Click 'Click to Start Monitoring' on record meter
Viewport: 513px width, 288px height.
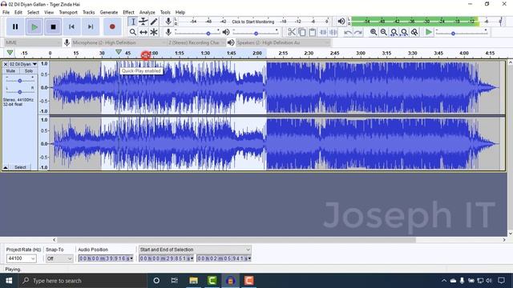[x=253, y=22]
